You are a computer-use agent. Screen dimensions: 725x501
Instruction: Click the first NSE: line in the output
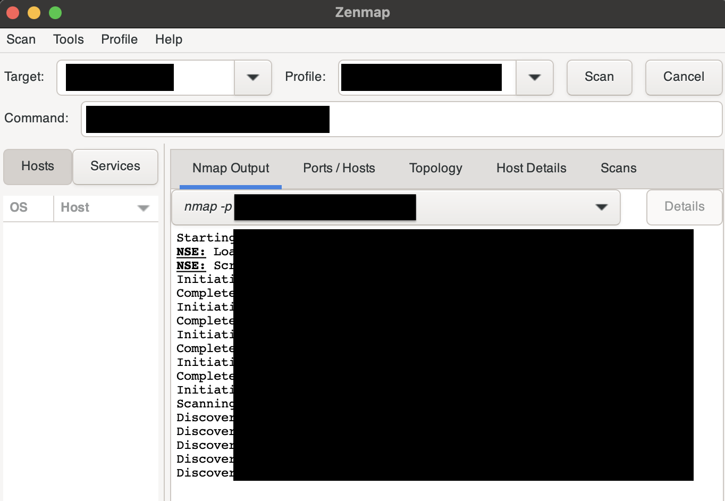(x=205, y=252)
